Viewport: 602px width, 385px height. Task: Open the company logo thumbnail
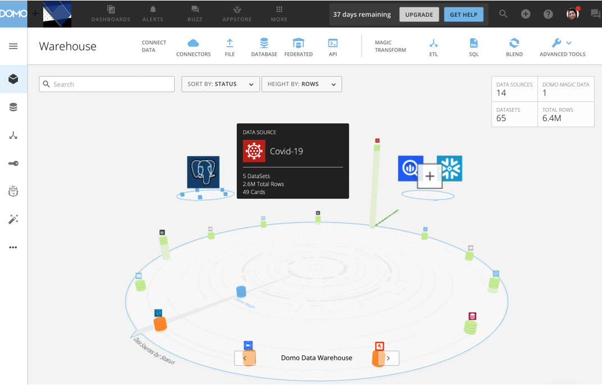57,14
